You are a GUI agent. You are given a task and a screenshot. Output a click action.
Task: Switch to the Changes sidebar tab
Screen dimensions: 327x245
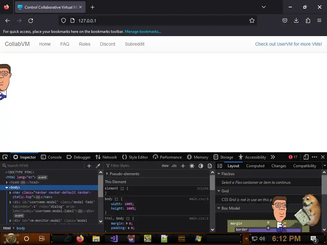tap(279, 166)
